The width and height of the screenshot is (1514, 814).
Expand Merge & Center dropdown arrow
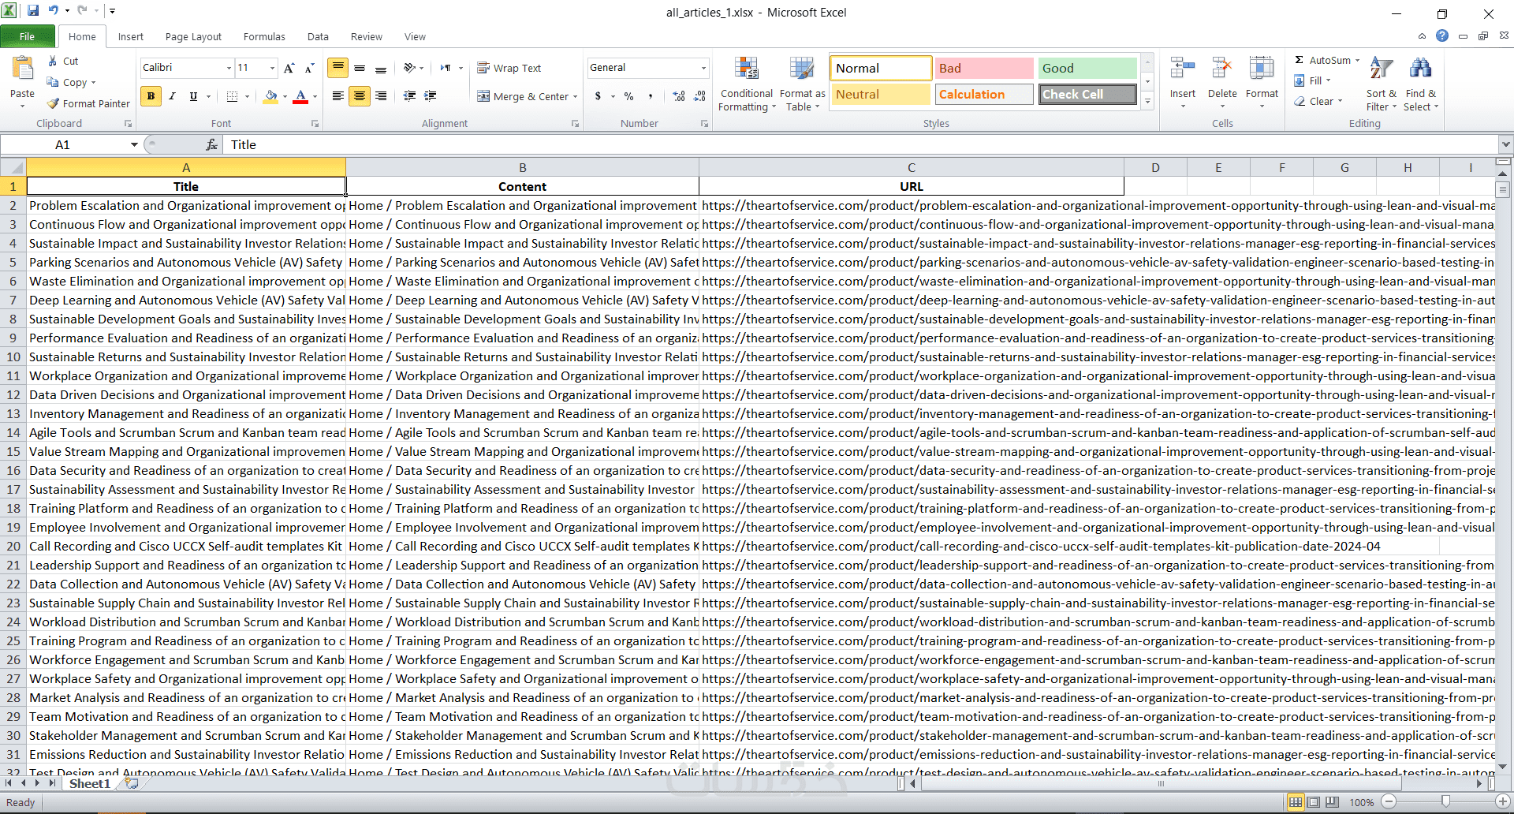(x=575, y=97)
